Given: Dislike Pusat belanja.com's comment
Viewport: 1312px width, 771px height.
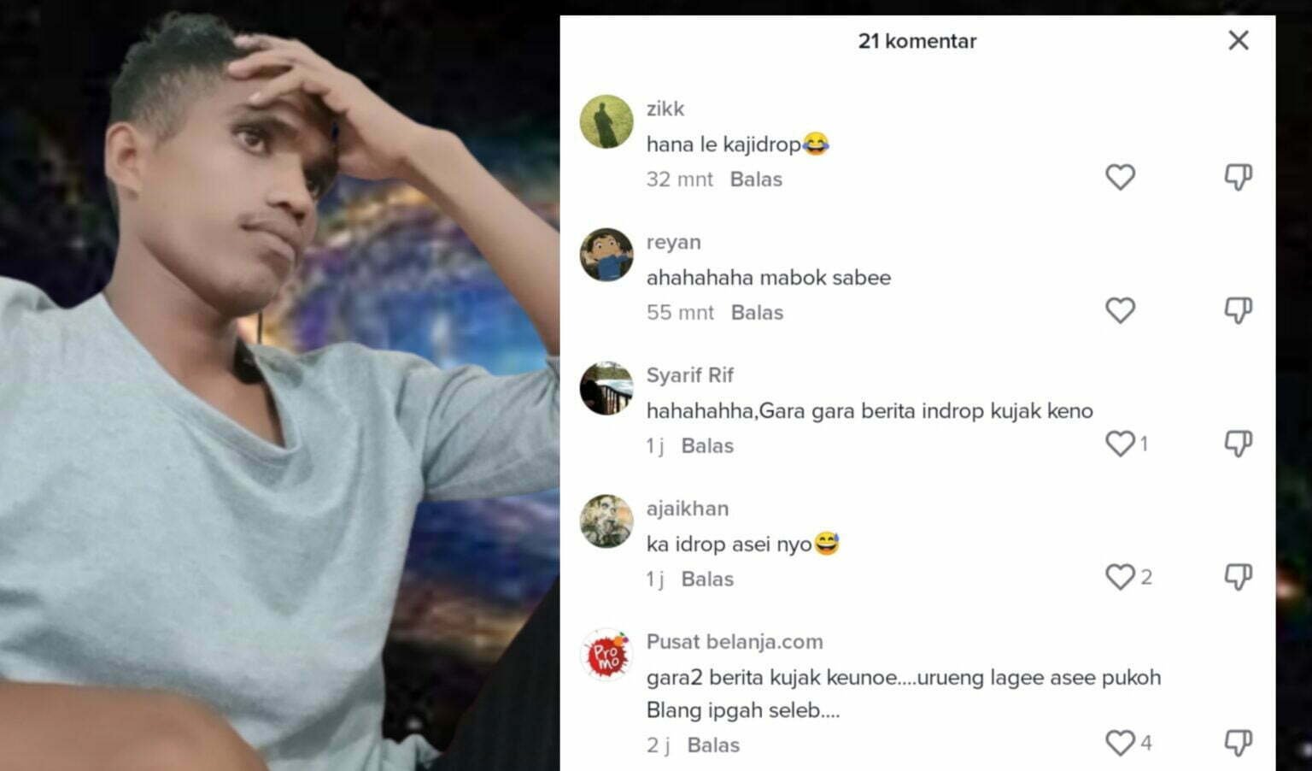Looking at the screenshot, I should point(1238,743).
